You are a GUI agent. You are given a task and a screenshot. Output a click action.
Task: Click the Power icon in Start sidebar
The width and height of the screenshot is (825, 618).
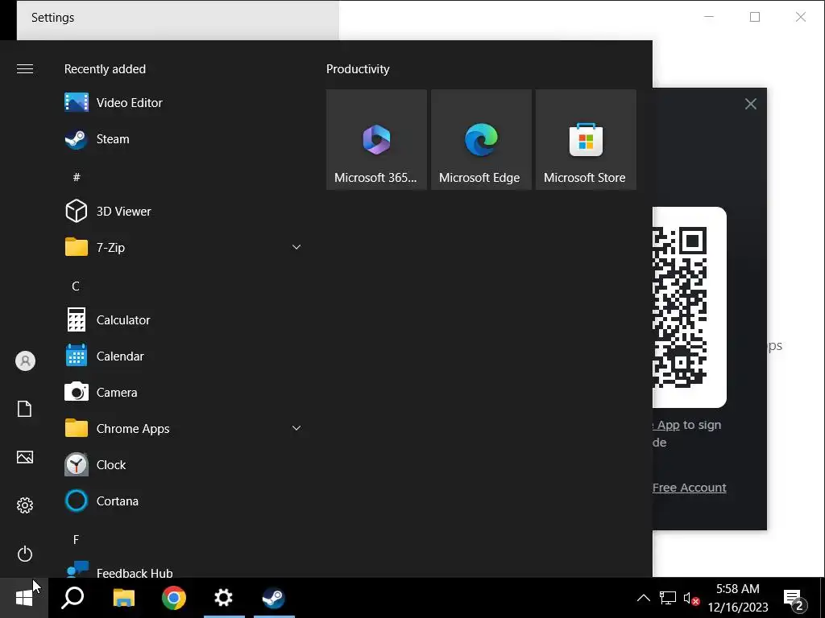tap(25, 554)
